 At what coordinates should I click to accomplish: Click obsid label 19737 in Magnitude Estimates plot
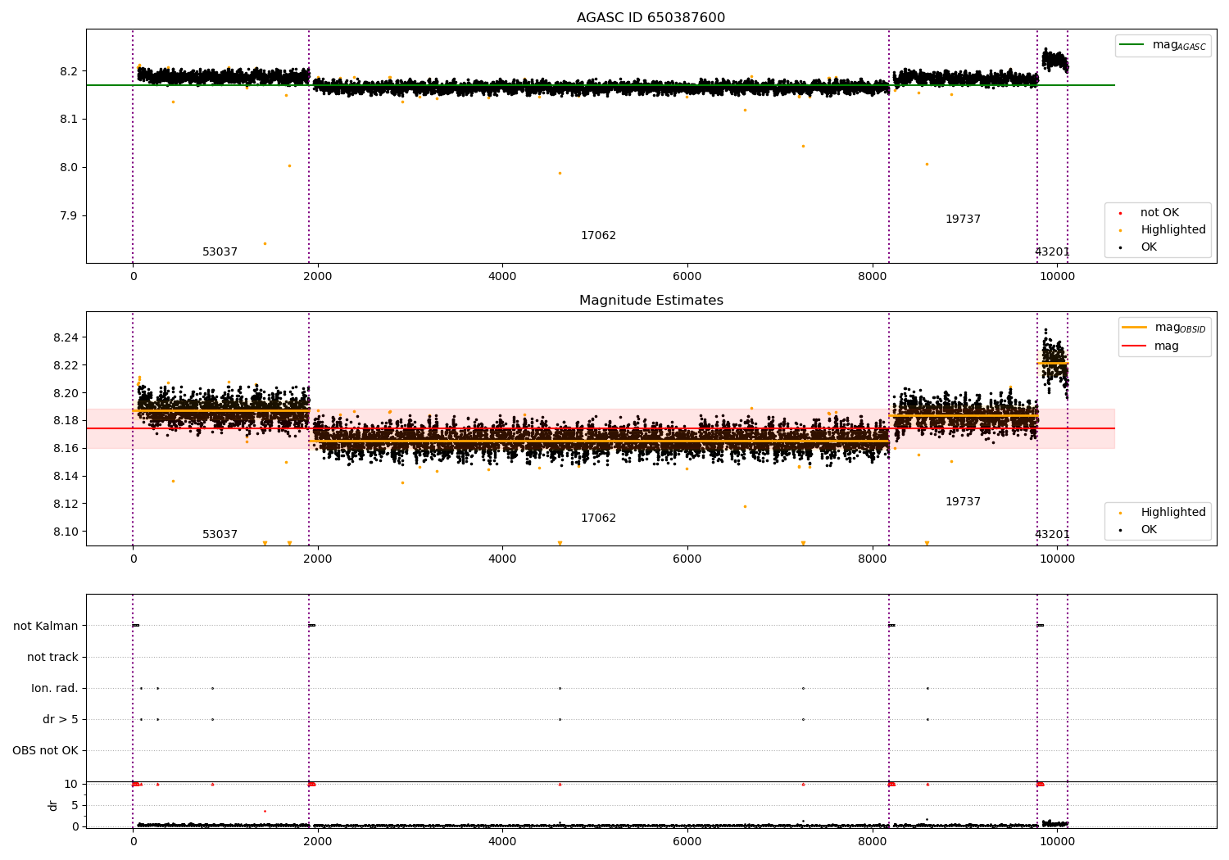(963, 502)
